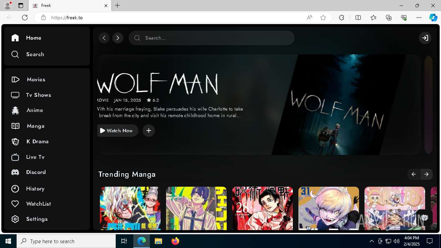Show previous Trending Manga items

414,174
